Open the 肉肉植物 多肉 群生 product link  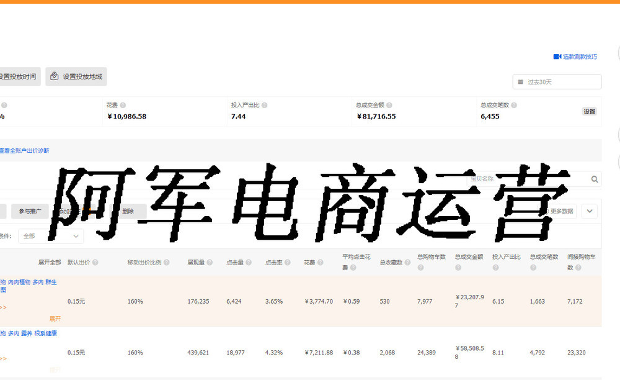29,286
